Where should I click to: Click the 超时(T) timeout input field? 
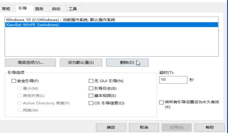(x=173, y=80)
